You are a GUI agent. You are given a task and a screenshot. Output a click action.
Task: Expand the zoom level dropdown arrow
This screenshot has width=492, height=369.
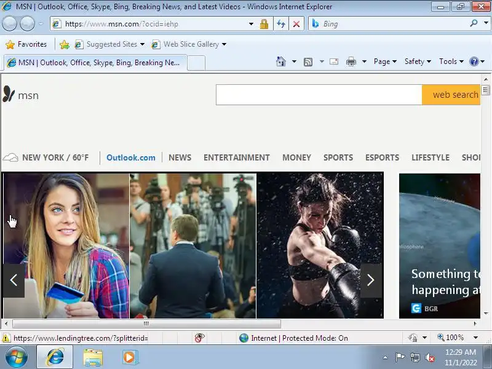coord(475,338)
